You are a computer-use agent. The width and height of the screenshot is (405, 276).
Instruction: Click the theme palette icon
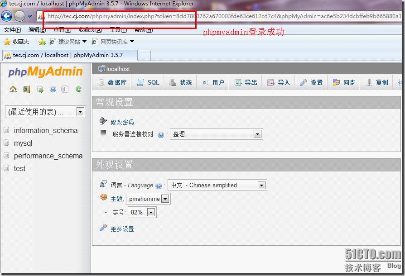[103, 197]
